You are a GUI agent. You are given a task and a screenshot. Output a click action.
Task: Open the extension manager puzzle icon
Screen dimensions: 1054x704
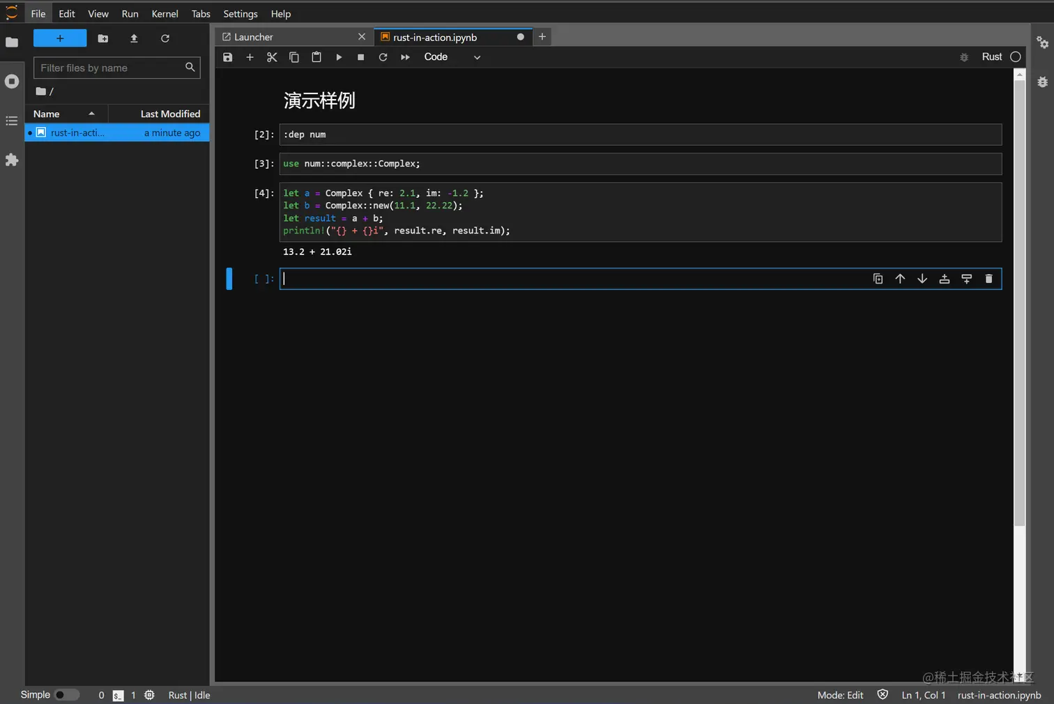pyautogui.click(x=12, y=160)
